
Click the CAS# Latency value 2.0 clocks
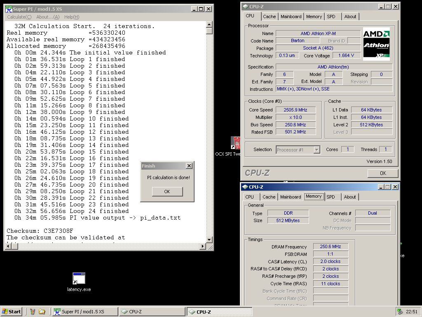331,261
